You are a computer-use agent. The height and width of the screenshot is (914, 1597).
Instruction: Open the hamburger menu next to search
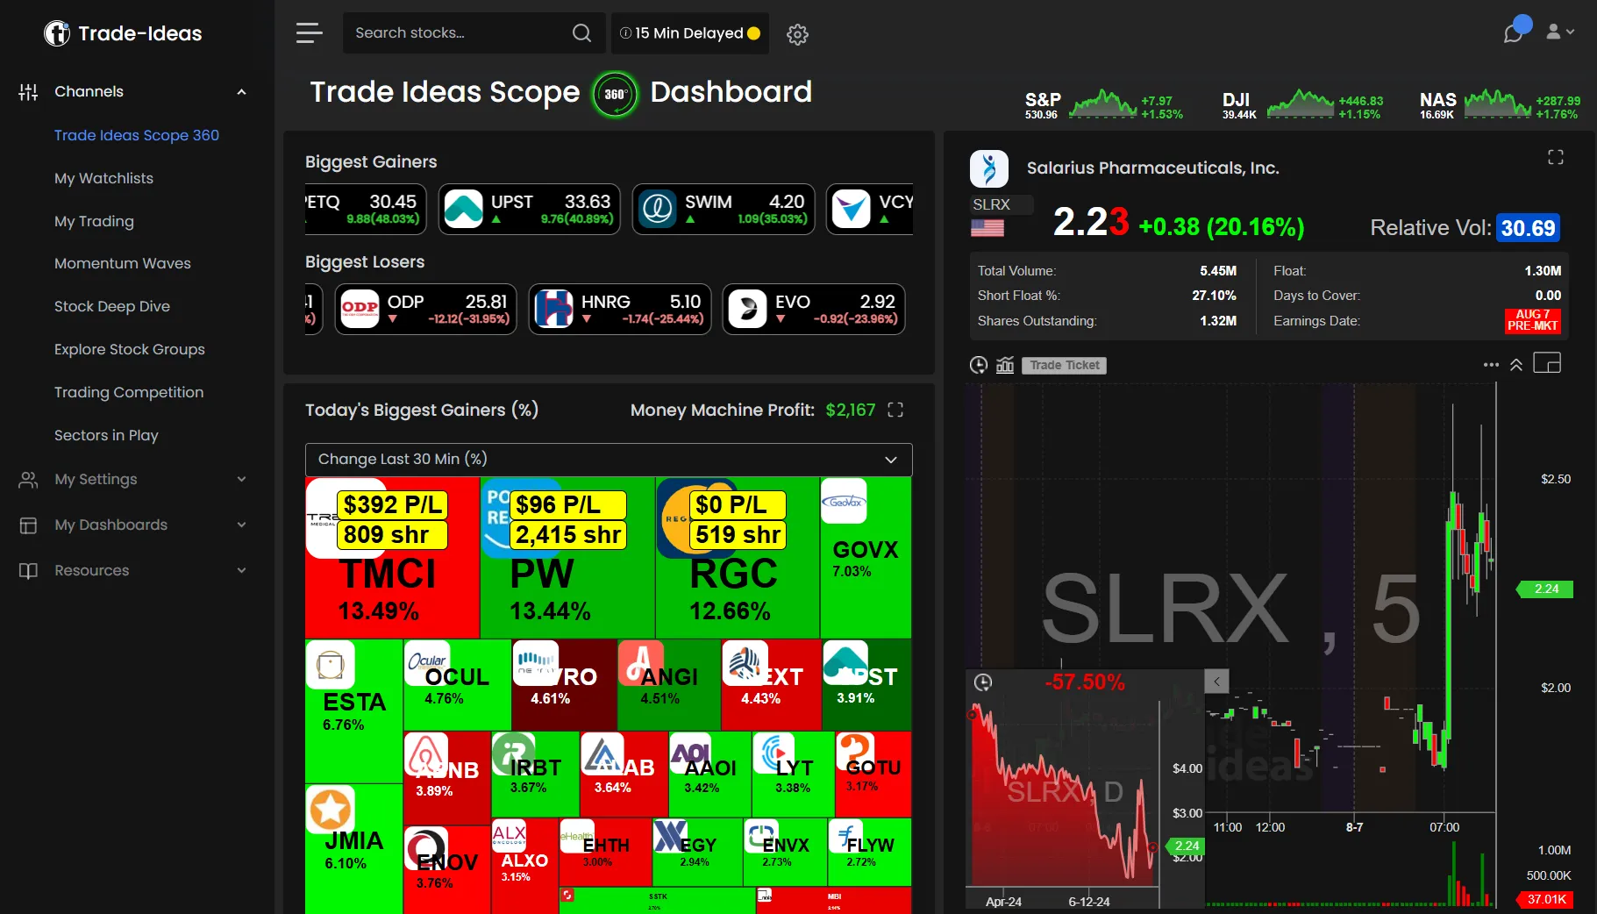pyautogui.click(x=309, y=33)
